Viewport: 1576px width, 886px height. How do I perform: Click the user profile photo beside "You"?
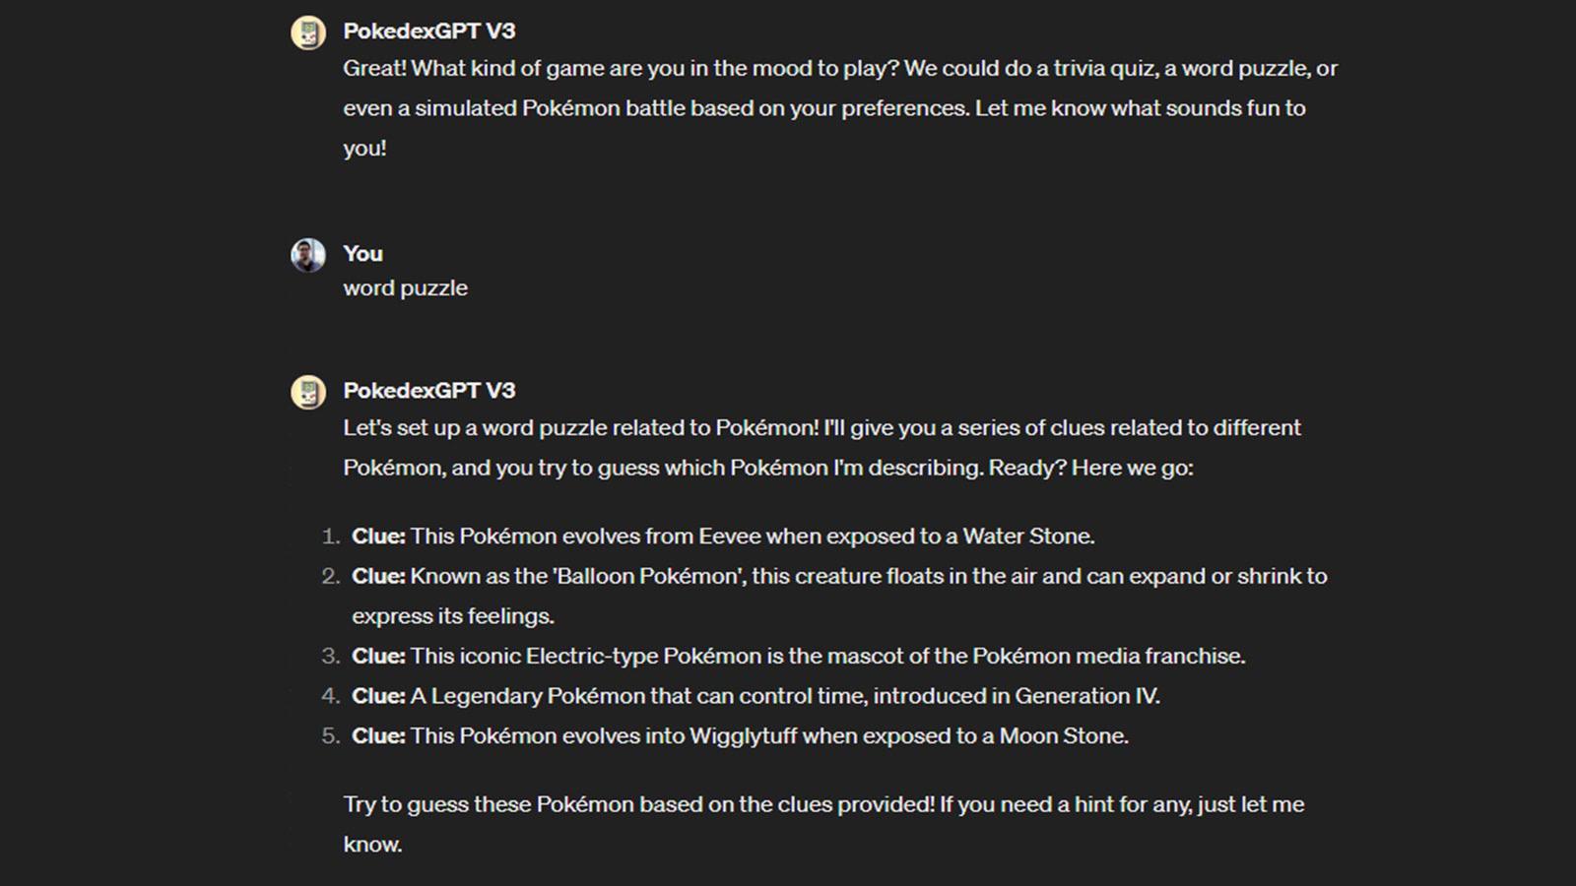[308, 255]
